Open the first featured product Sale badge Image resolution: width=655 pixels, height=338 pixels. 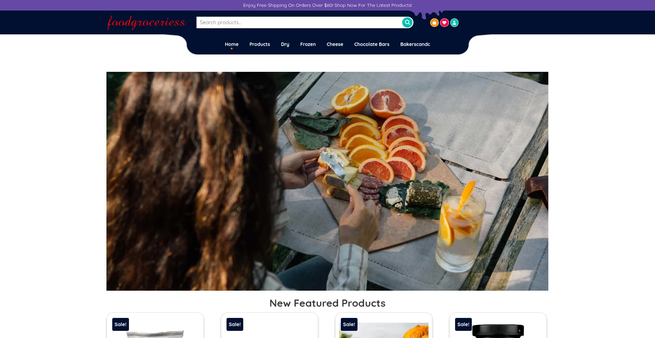[x=120, y=324]
